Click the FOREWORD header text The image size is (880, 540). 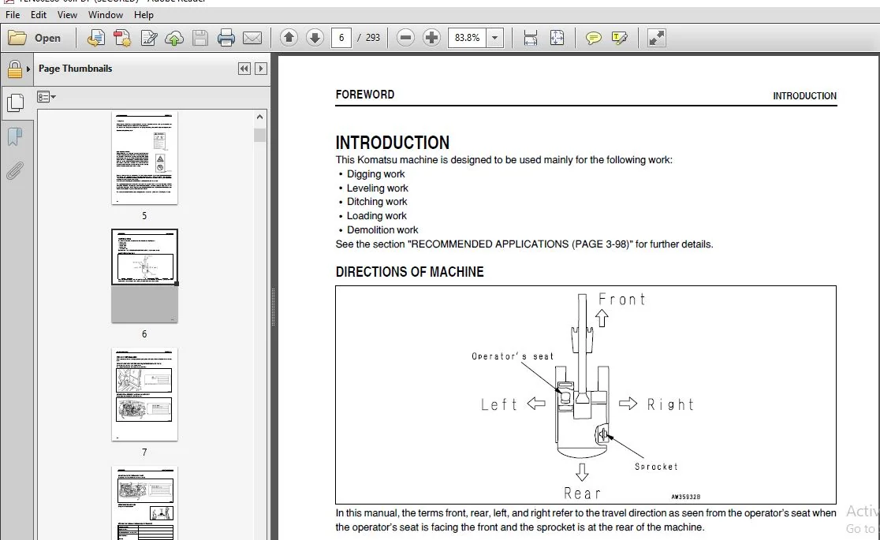click(x=365, y=95)
